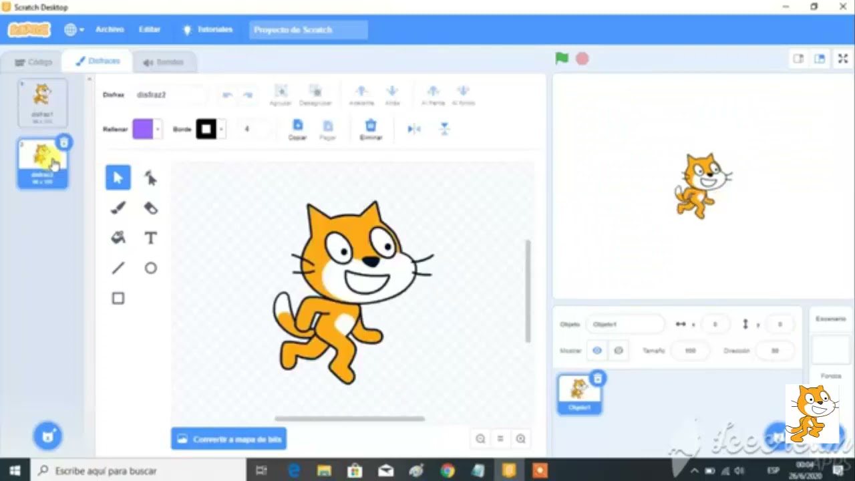Switch to the Código tab
Image resolution: width=855 pixels, height=481 pixels.
(x=33, y=61)
